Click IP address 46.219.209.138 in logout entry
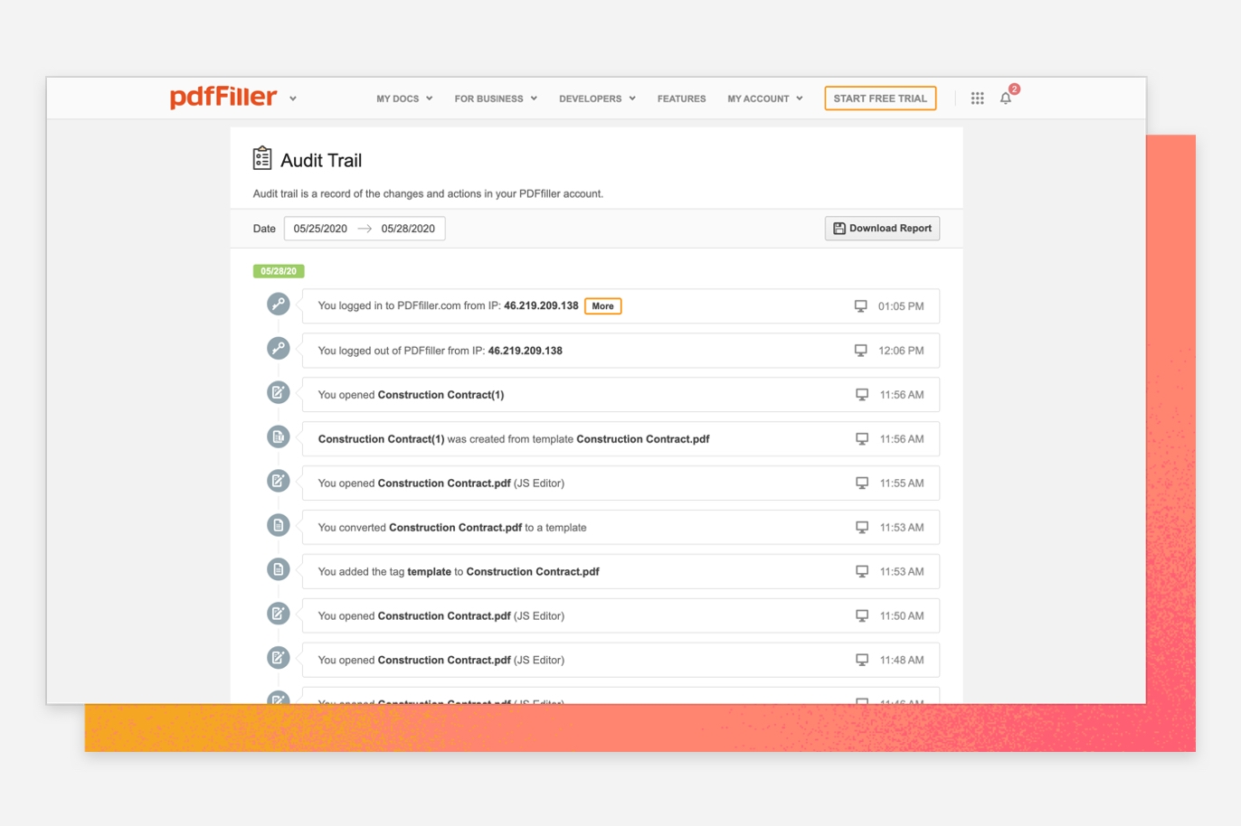The image size is (1241, 826). (x=526, y=351)
